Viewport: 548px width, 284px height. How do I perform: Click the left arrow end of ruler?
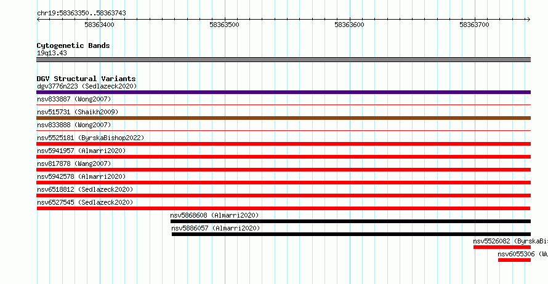pyautogui.click(x=38, y=19)
